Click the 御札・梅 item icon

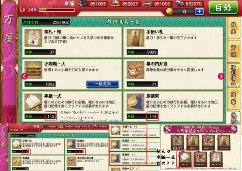(x=33, y=38)
